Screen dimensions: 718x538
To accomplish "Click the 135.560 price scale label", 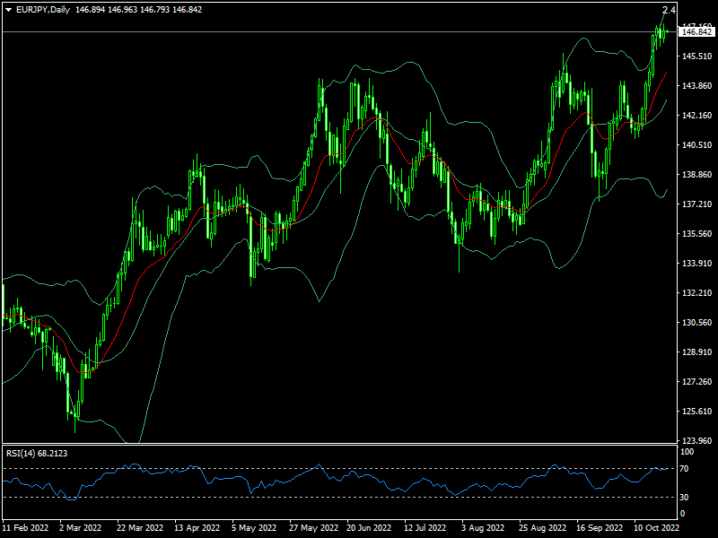I will click(697, 234).
